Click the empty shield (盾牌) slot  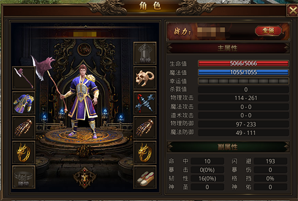pos(145,53)
